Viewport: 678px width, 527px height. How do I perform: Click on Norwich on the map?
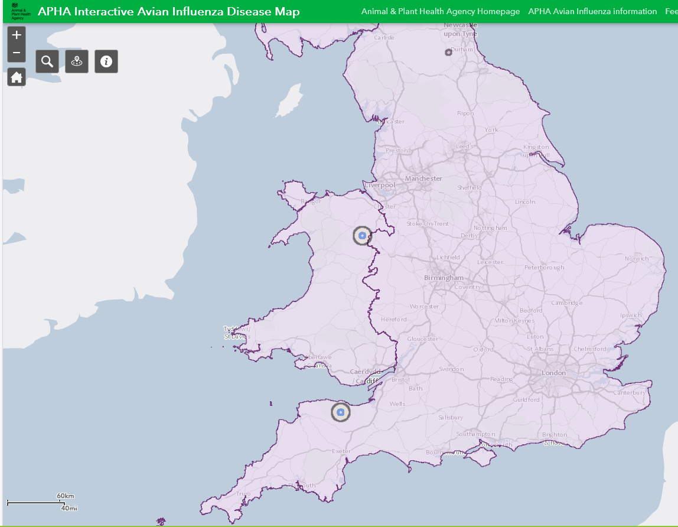click(637, 259)
